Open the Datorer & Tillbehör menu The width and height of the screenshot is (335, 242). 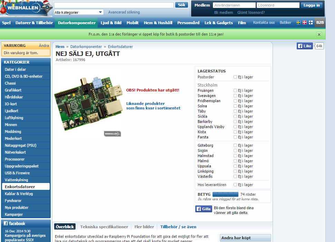pyautogui.click(x=34, y=23)
